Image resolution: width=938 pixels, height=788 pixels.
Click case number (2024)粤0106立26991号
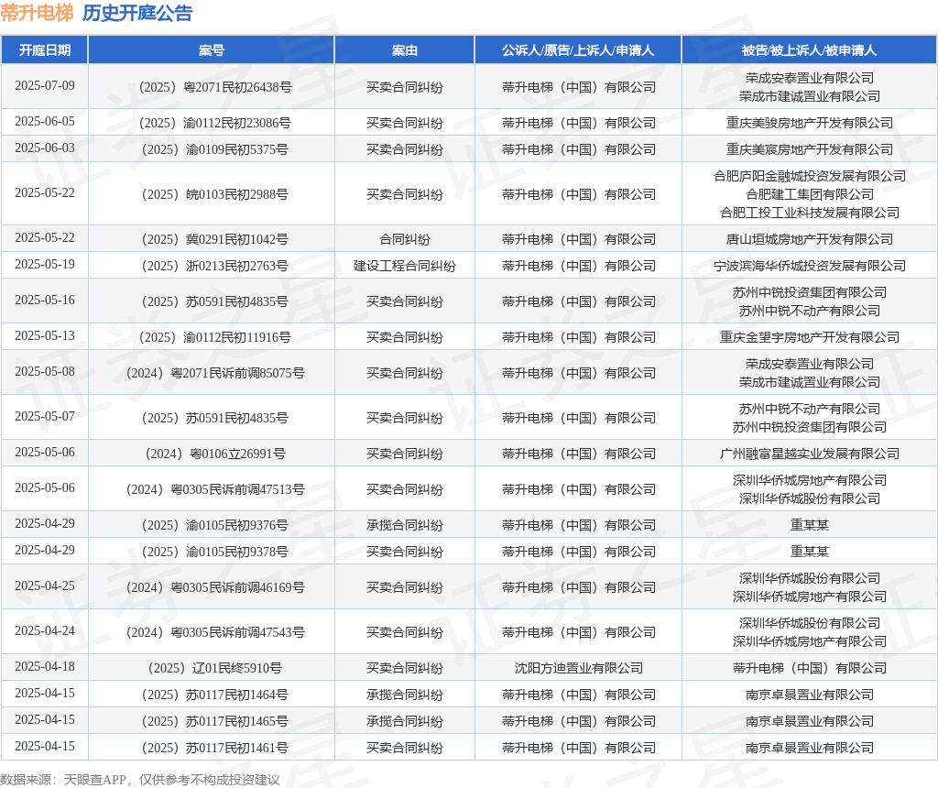214,454
